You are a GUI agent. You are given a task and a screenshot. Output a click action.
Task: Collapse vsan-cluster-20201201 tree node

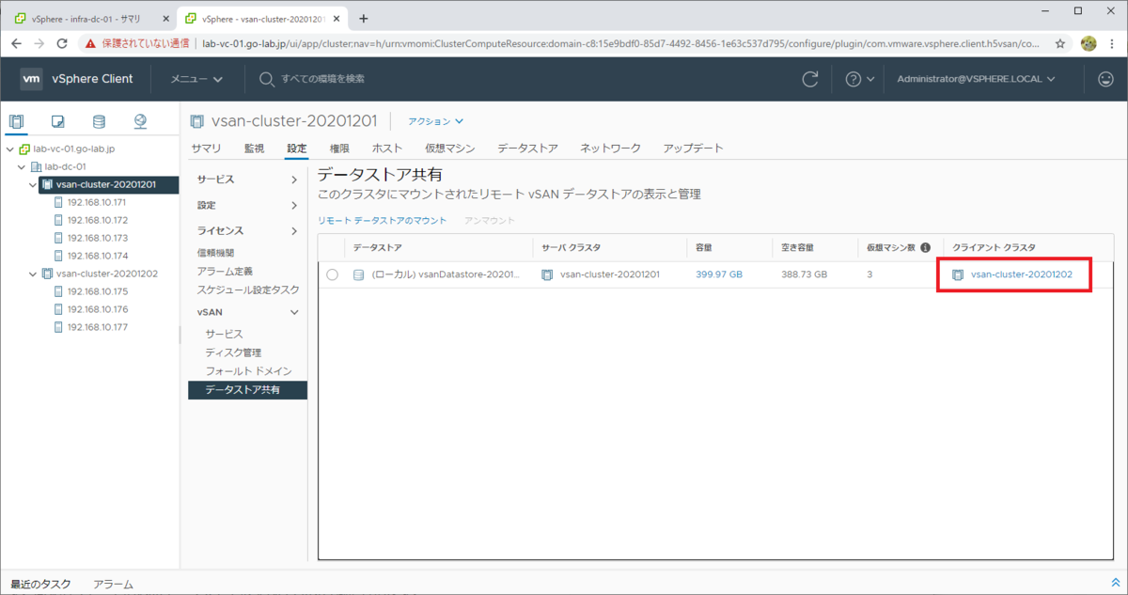(33, 184)
